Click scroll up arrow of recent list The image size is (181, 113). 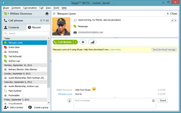(x=49, y=38)
